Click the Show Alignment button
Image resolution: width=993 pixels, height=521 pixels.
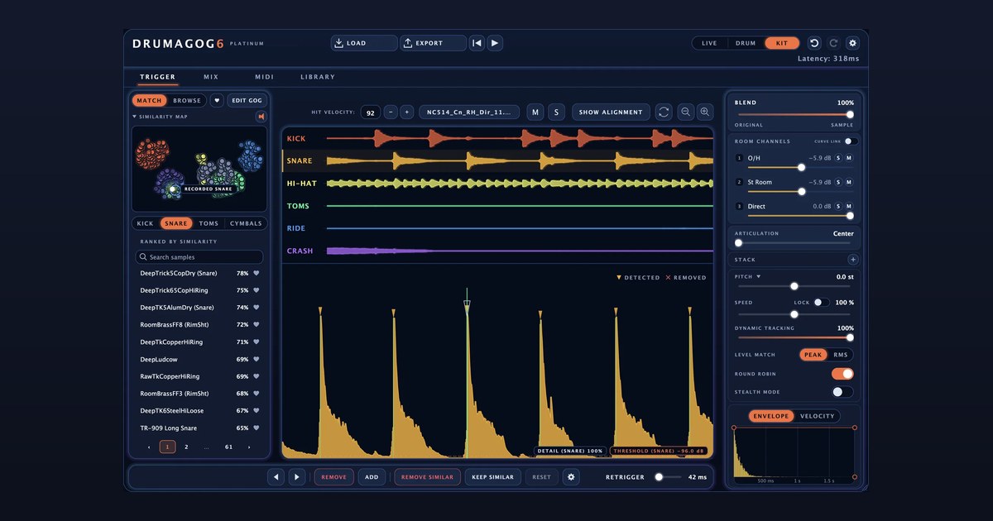[611, 112]
